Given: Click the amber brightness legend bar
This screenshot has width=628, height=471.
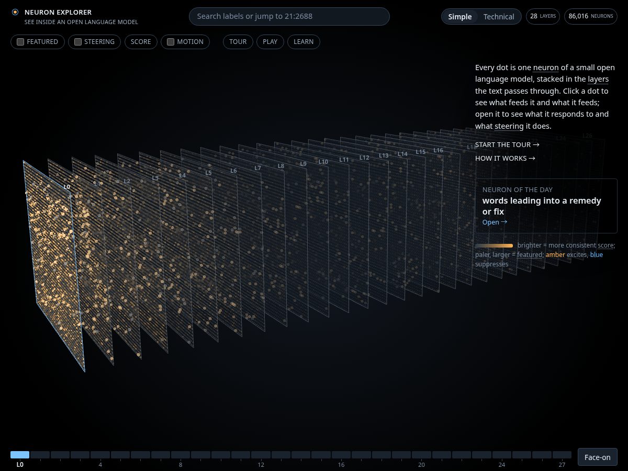Looking at the screenshot, I should point(494,245).
